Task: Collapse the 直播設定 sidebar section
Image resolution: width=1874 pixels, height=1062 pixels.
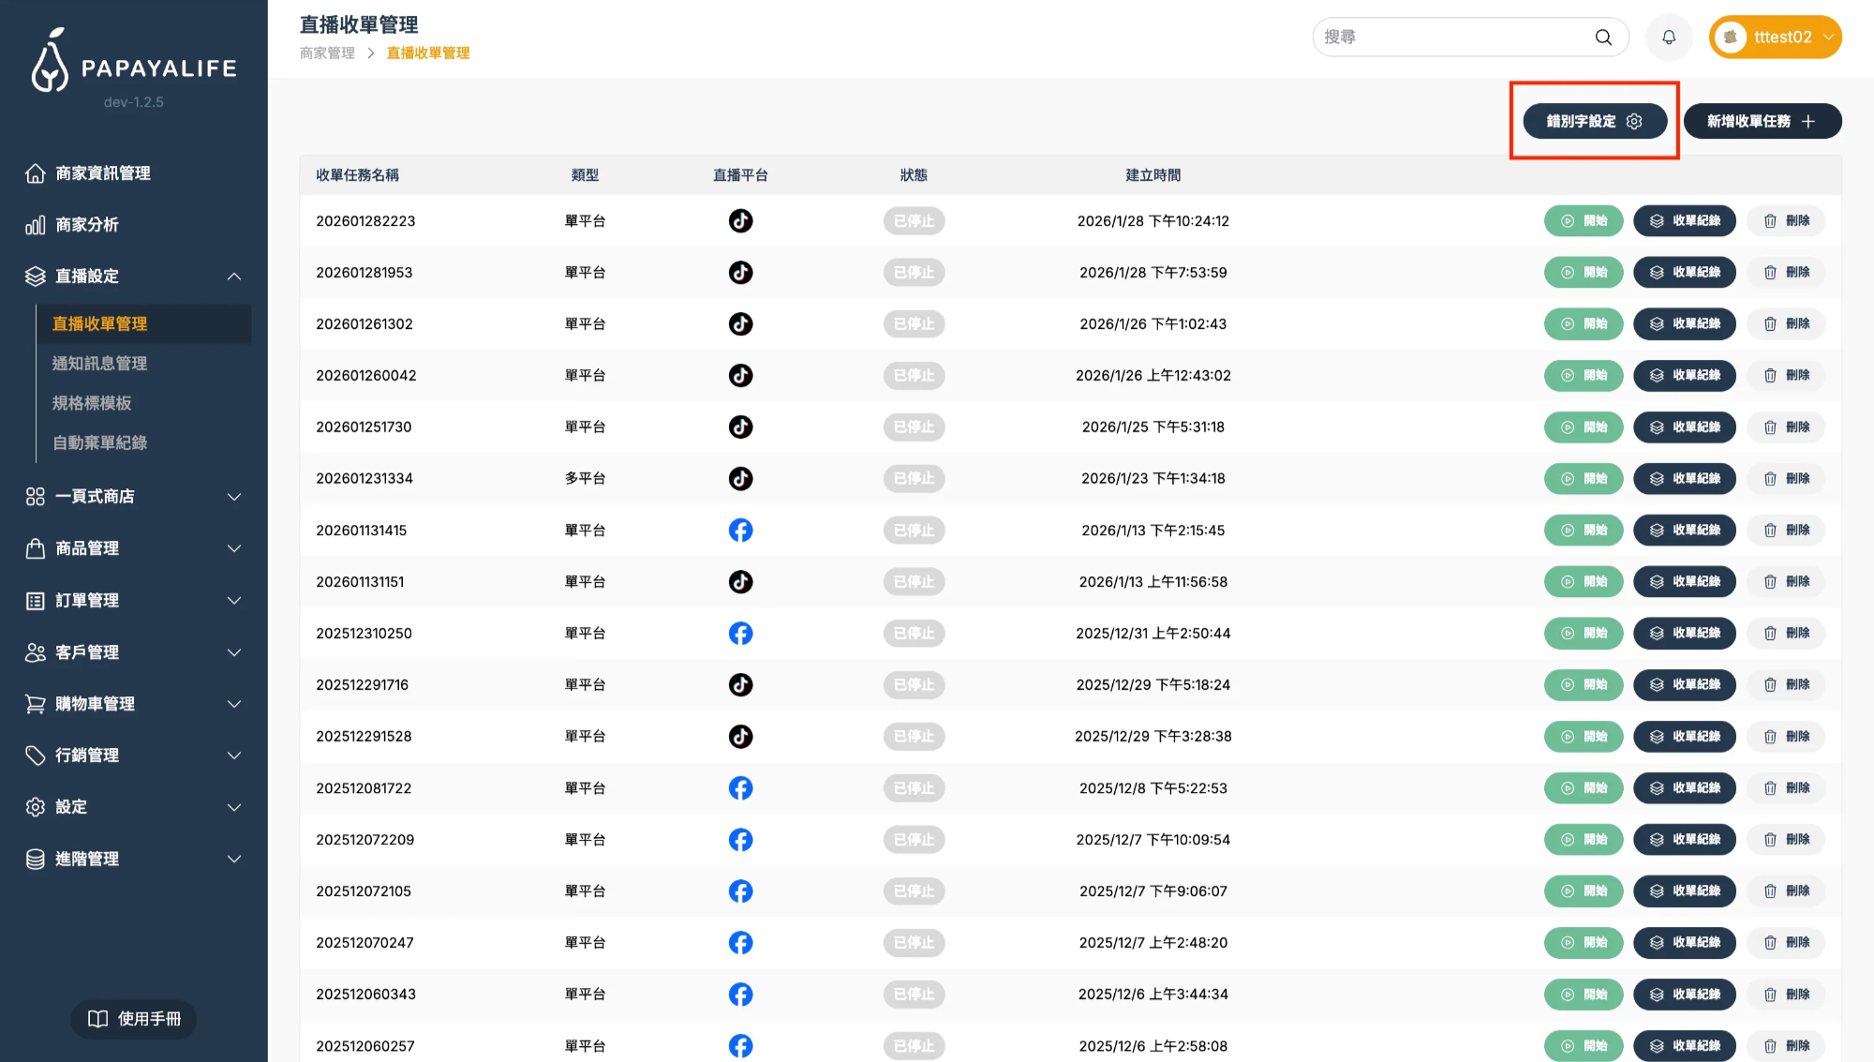Action: [233, 277]
